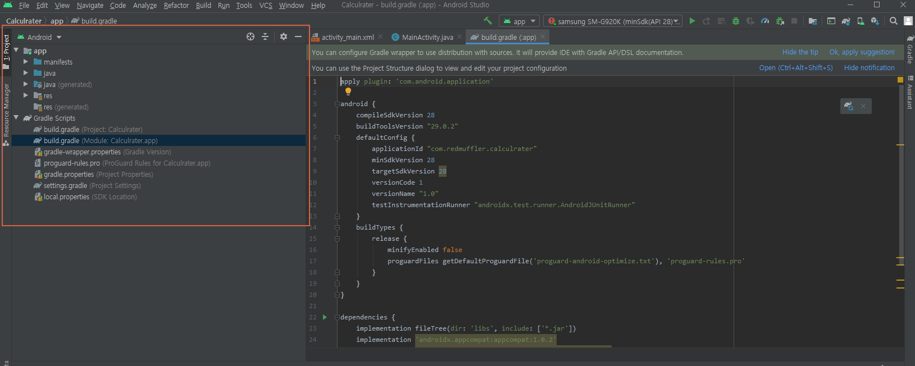The image size is (915, 366).
Task: Click Ok, apply suggestion! link
Action: point(862,52)
